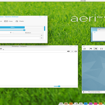The width and height of the screenshot is (105, 105).
Task: Click the lower editable combo box text field
Action: point(20,38)
